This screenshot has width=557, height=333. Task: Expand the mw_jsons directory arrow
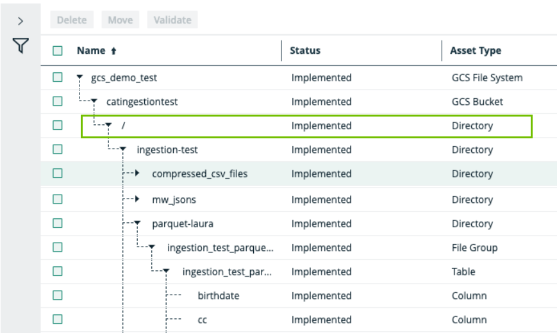(x=137, y=199)
